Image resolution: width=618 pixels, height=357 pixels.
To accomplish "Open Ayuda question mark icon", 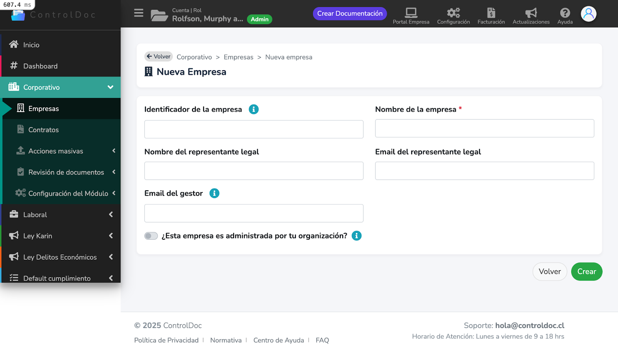I will (x=565, y=13).
